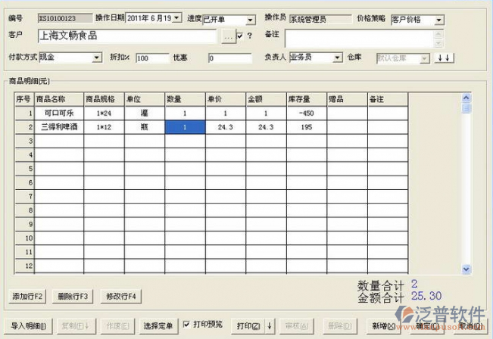The image size is (493, 339).
Task: Click the table scrollbar down arrow
Action: 467,269
